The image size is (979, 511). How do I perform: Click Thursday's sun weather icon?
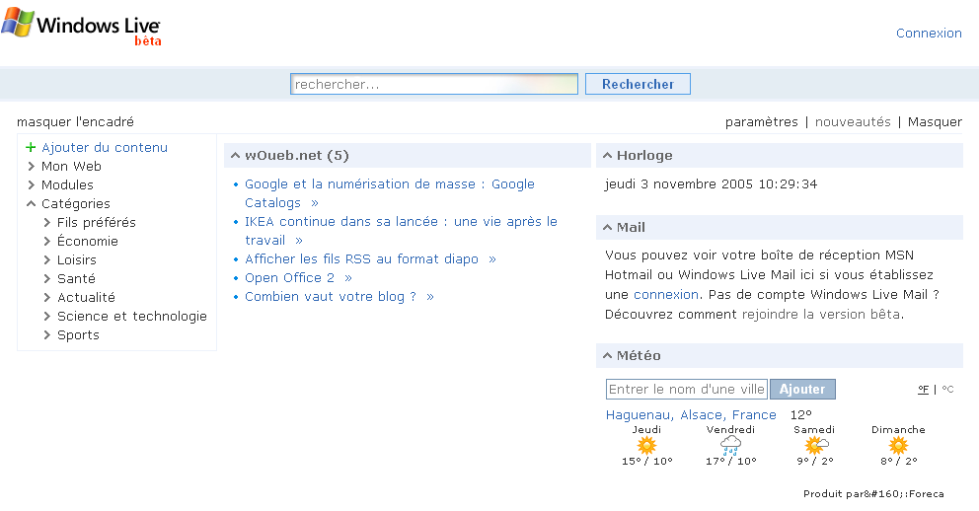[646, 445]
